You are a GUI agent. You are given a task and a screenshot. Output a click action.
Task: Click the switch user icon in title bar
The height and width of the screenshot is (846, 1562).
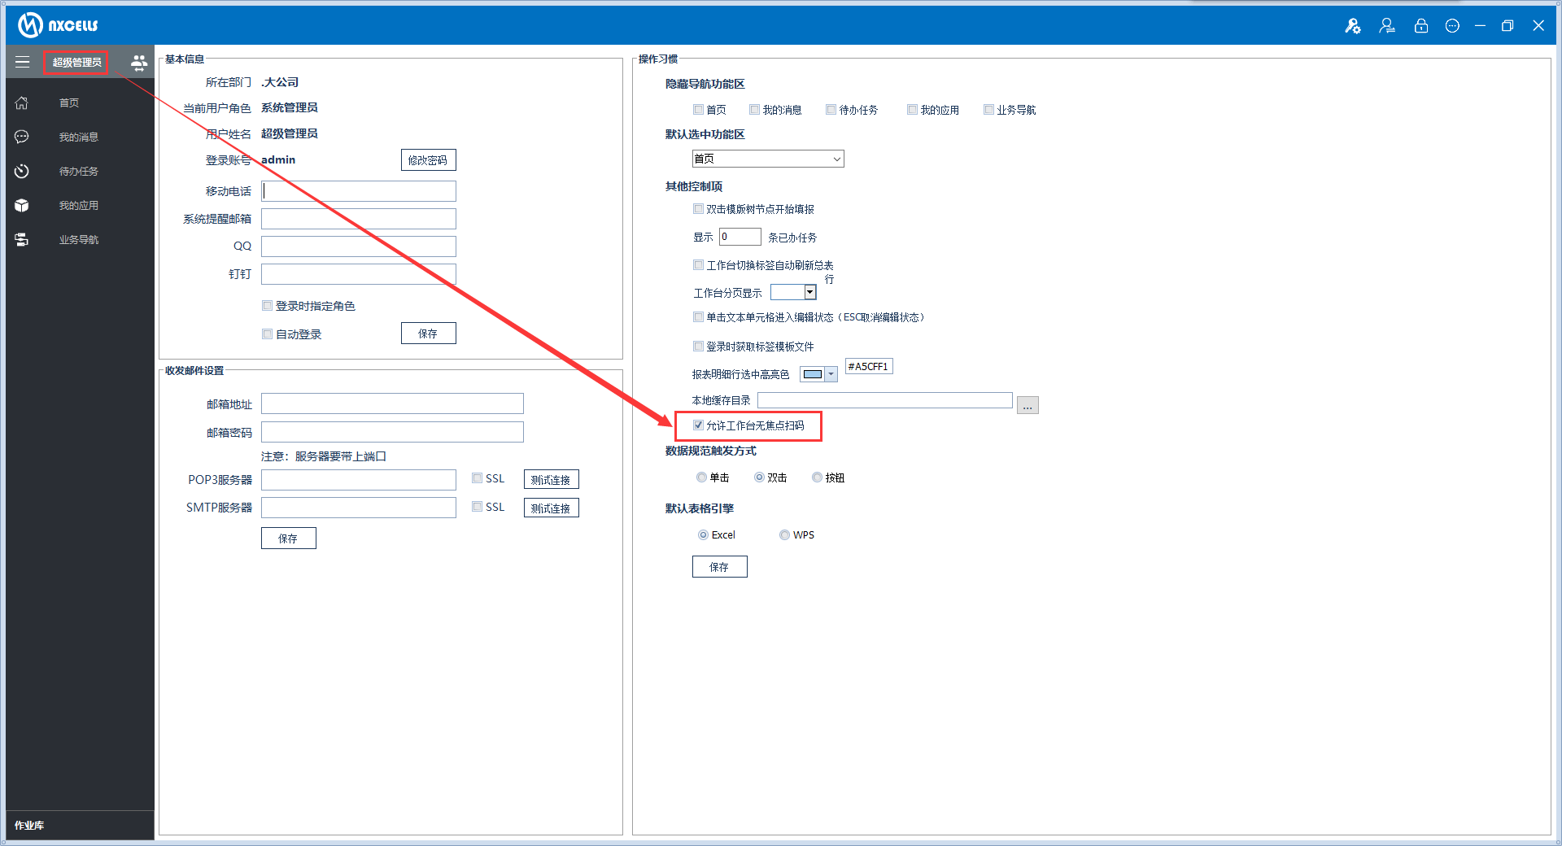1386,26
